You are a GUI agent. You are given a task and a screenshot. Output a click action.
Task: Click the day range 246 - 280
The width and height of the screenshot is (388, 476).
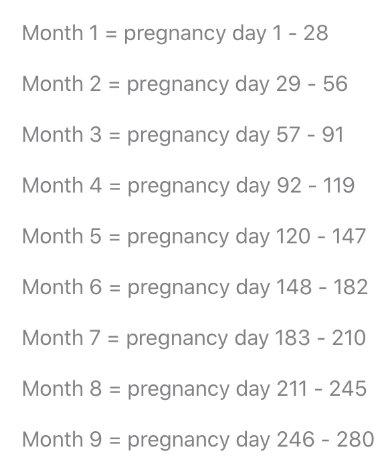325,439
